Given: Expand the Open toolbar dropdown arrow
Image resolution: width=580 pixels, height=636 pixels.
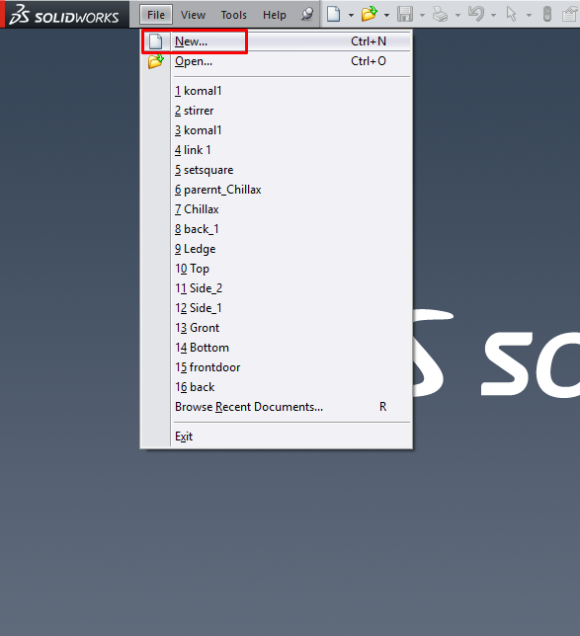Looking at the screenshot, I should [x=386, y=16].
